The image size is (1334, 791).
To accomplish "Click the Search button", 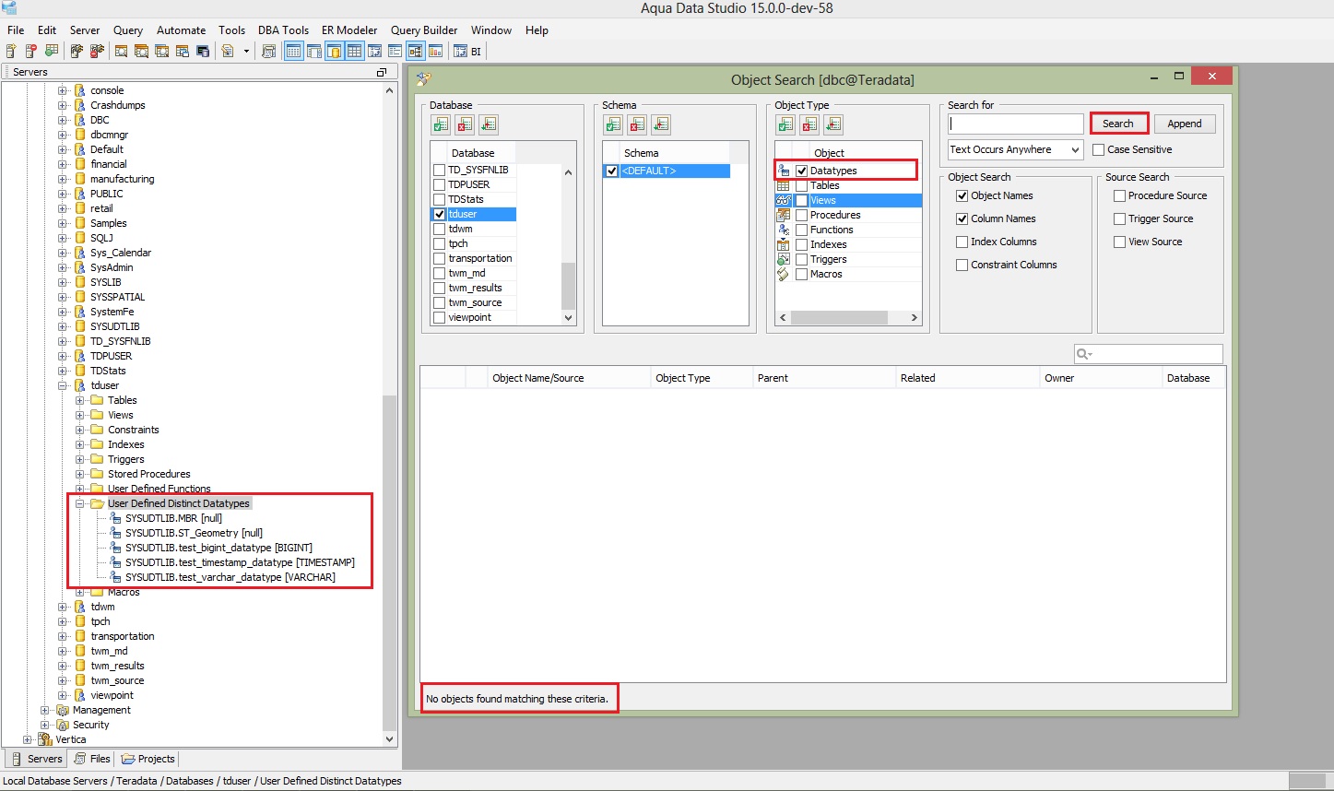I will (1118, 124).
